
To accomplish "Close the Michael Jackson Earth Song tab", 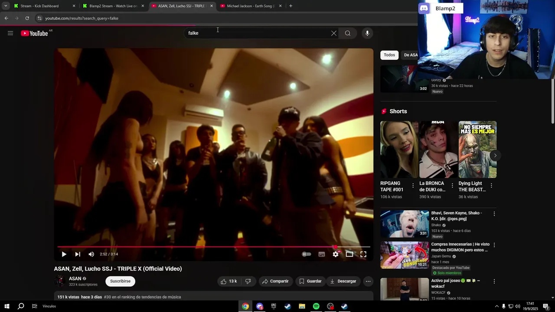I will tap(280, 6).
